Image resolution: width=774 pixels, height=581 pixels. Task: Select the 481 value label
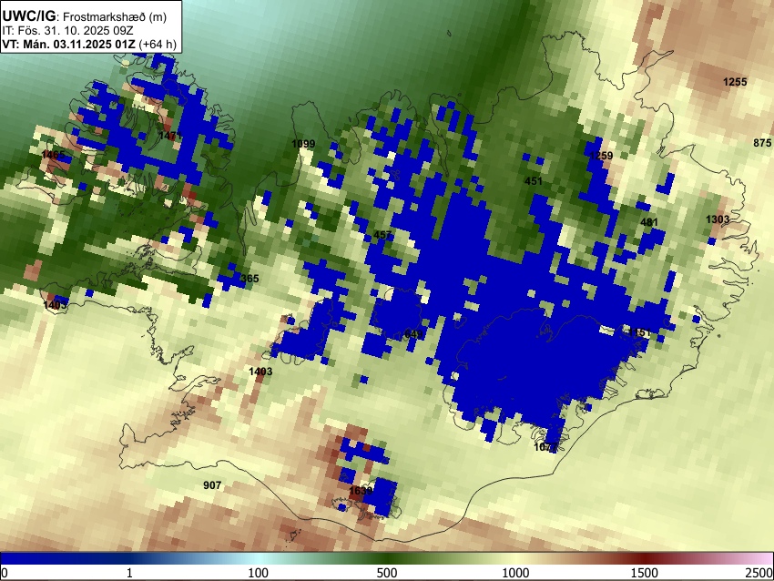(x=649, y=222)
